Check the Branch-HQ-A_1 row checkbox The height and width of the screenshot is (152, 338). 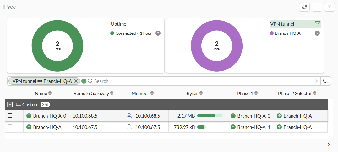[10, 127]
